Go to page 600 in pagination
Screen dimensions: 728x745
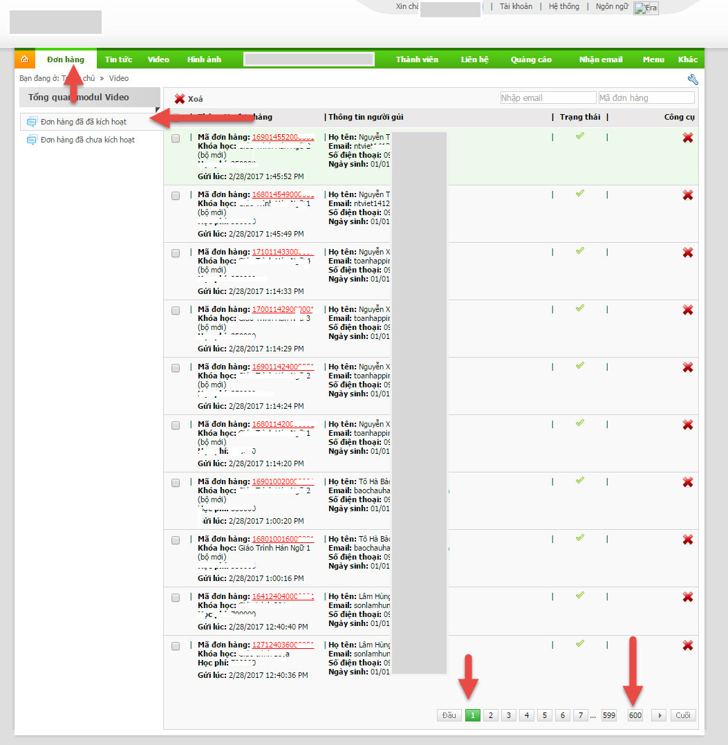[635, 715]
